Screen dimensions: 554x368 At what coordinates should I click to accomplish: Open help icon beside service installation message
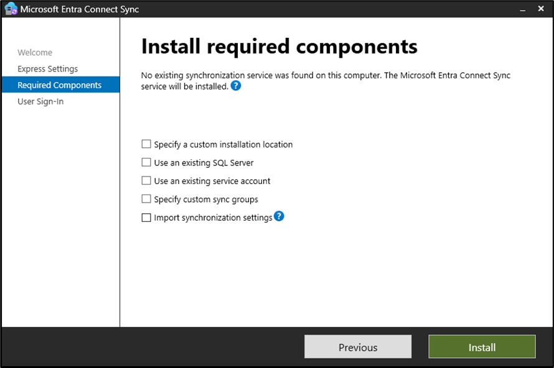[x=236, y=86]
